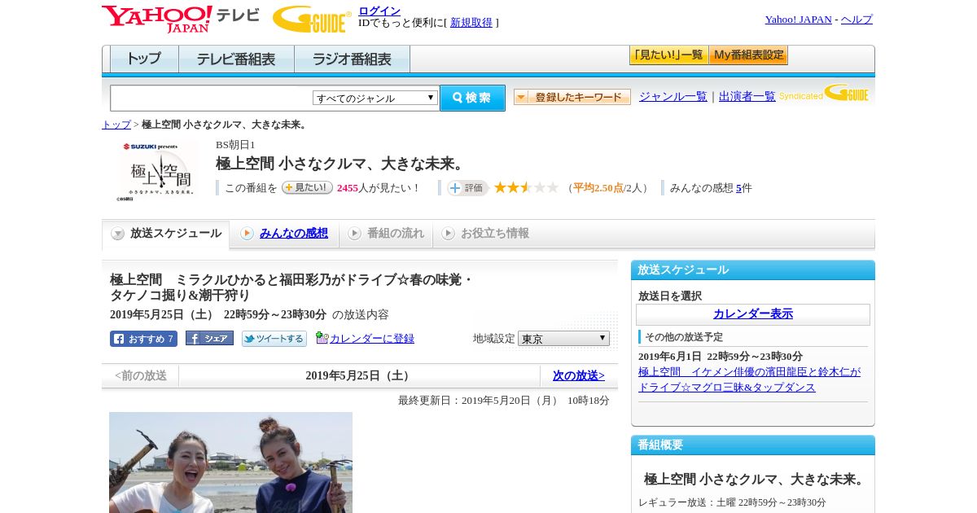Click the Yahoo! JAPAN テレビ logo
This screenshot has width=977, height=513.
181,19
